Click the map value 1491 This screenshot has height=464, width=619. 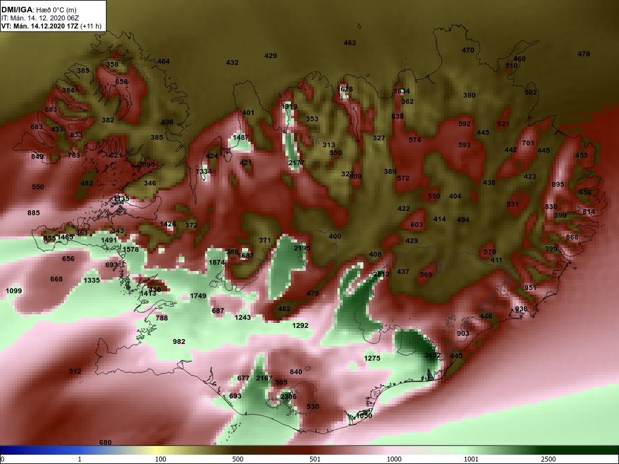(x=109, y=240)
